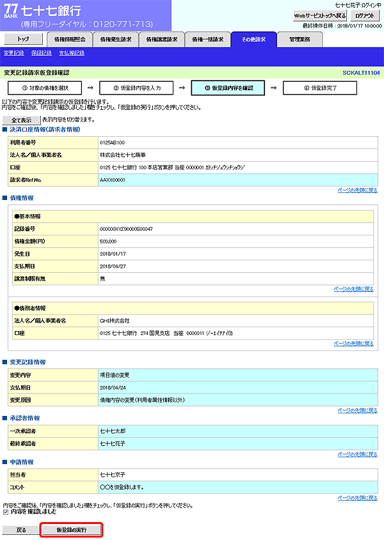Click ページの先頭に戻る under 基本情報
The height and width of the screenshot is (540, 384).
click(x=354, y=289)
